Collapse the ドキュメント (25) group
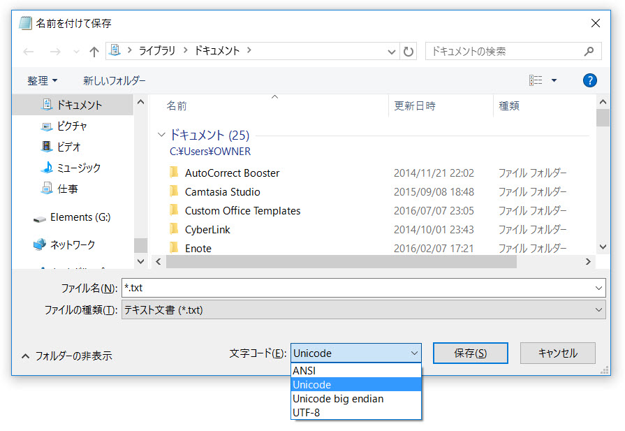 pos(162,135)
